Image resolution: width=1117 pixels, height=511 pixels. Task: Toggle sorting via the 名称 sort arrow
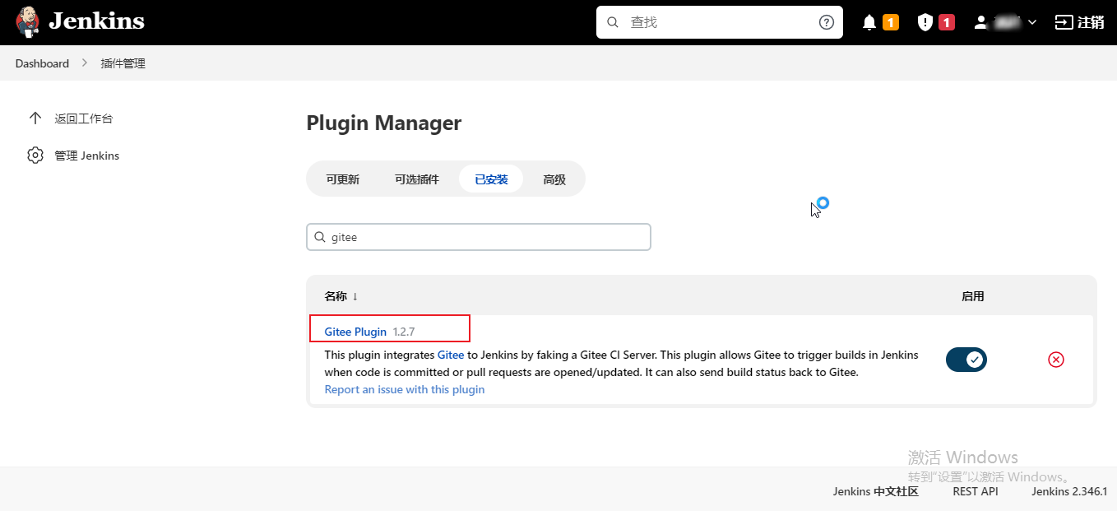pos(353,295)
